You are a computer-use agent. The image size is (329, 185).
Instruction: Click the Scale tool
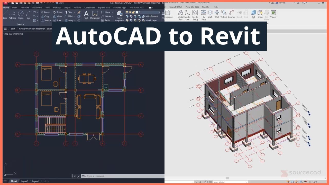tap(57, 20)
